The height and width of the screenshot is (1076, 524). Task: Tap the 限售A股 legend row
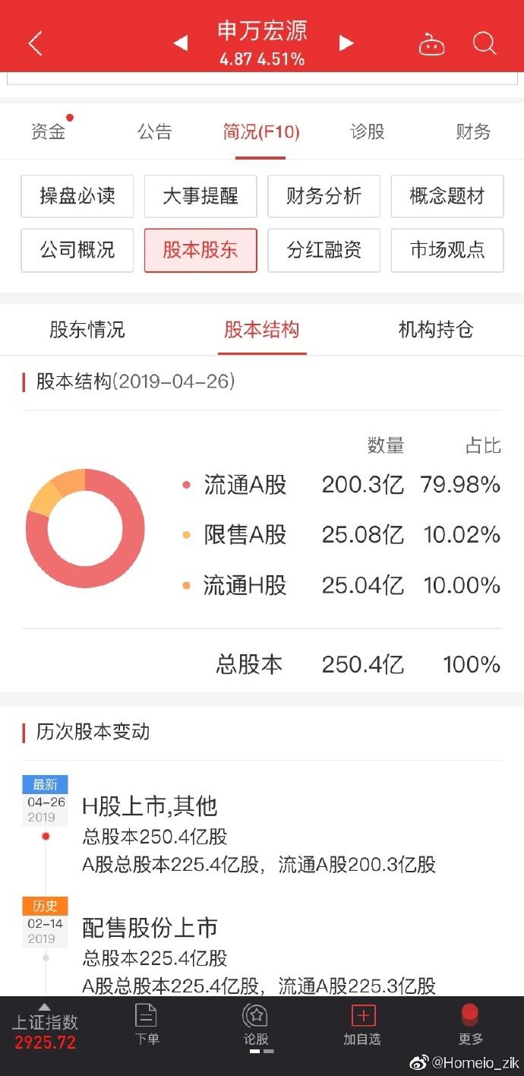point(245,535)
